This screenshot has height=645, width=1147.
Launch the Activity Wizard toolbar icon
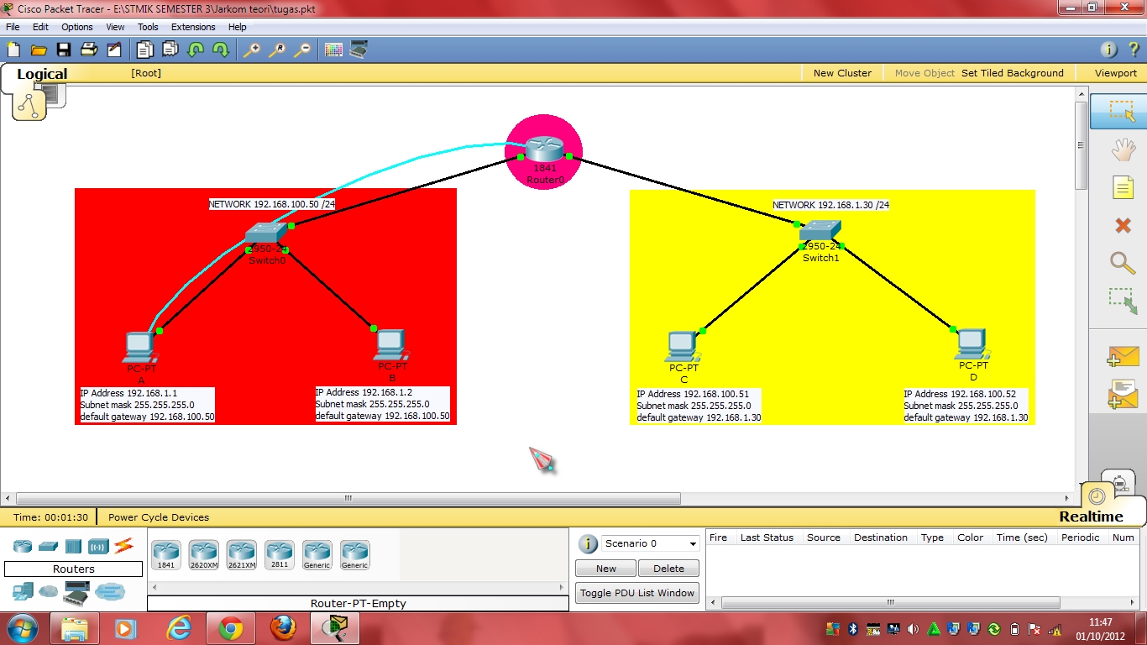tap(113, 50)
